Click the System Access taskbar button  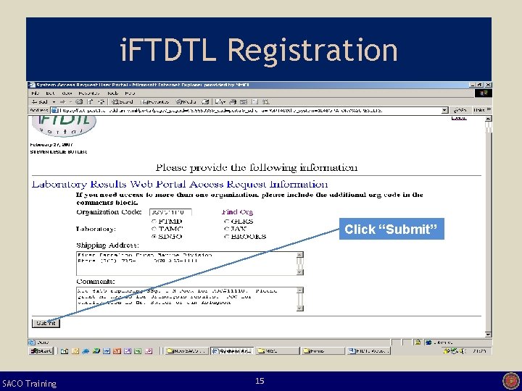coord(233,350)
